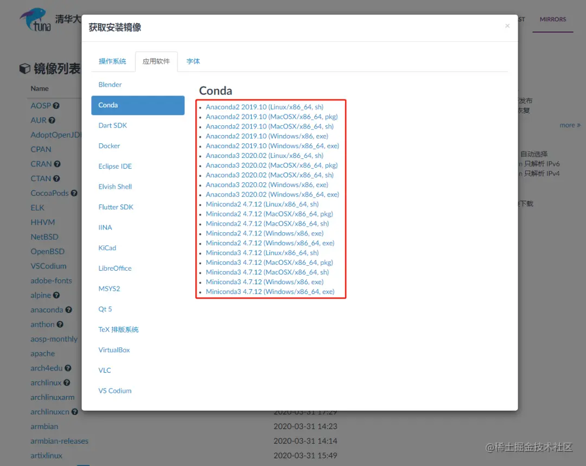
Task: Download Miniconda2 4.7.12 Linux x86_64 sh
Action: tap(263, 204)
